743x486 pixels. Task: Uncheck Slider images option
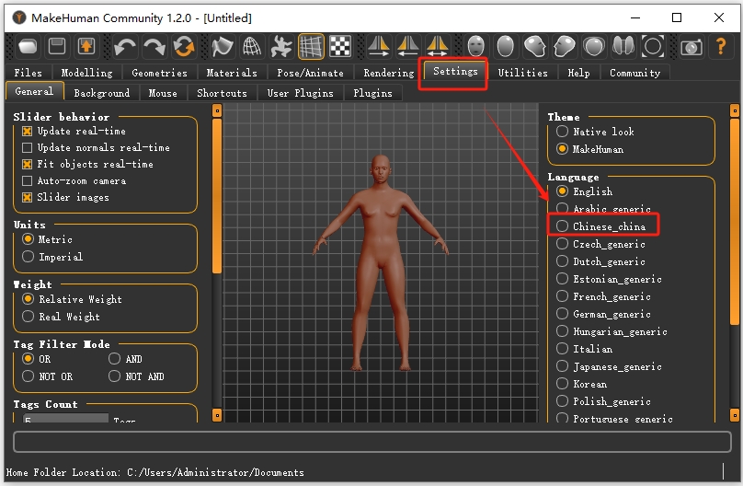(x=27, y=197)
